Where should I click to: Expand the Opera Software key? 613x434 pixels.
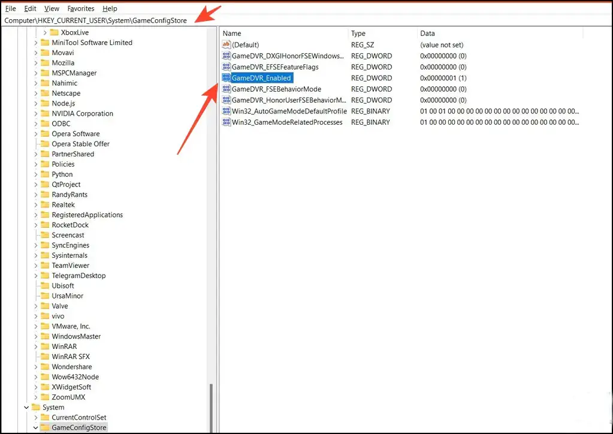point(35,134)
